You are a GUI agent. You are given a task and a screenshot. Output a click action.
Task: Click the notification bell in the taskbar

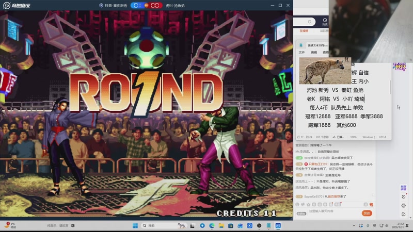click(407, 226)
